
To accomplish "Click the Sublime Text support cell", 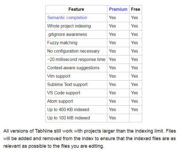I will tap(67, 85).
